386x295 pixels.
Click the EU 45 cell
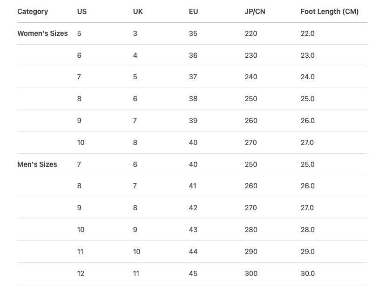tap(193, 274)
